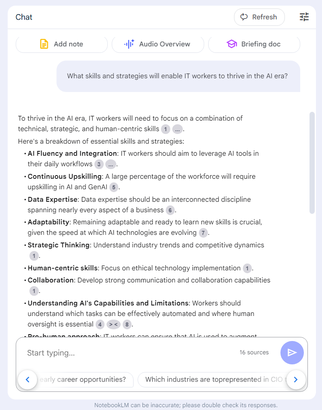Viewport: 322px width, 410px height.
Task: Select the Which industries suggested question
Action: point(214,379)
